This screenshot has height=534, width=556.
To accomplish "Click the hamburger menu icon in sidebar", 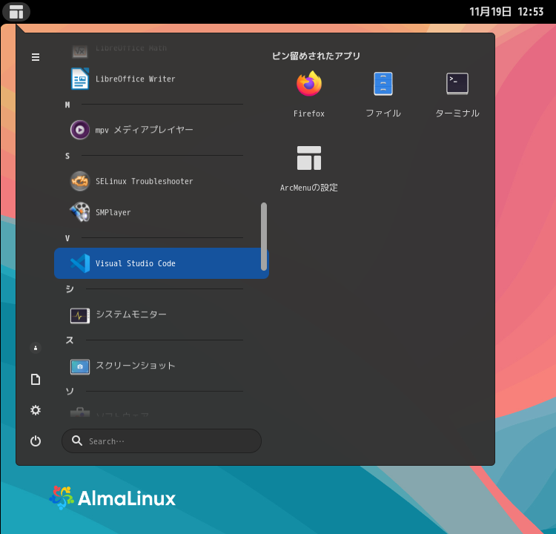I will pyautogui.click(x=36, y=57).
